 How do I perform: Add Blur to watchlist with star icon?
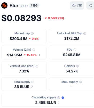77,5
